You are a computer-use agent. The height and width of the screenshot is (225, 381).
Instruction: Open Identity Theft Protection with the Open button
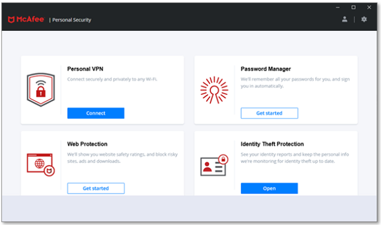tap(269, 189)
